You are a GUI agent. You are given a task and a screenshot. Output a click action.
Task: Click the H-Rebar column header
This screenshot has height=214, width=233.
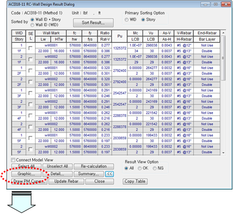coord(184,39)
